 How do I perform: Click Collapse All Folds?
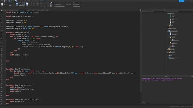click(x=77, y=6)
